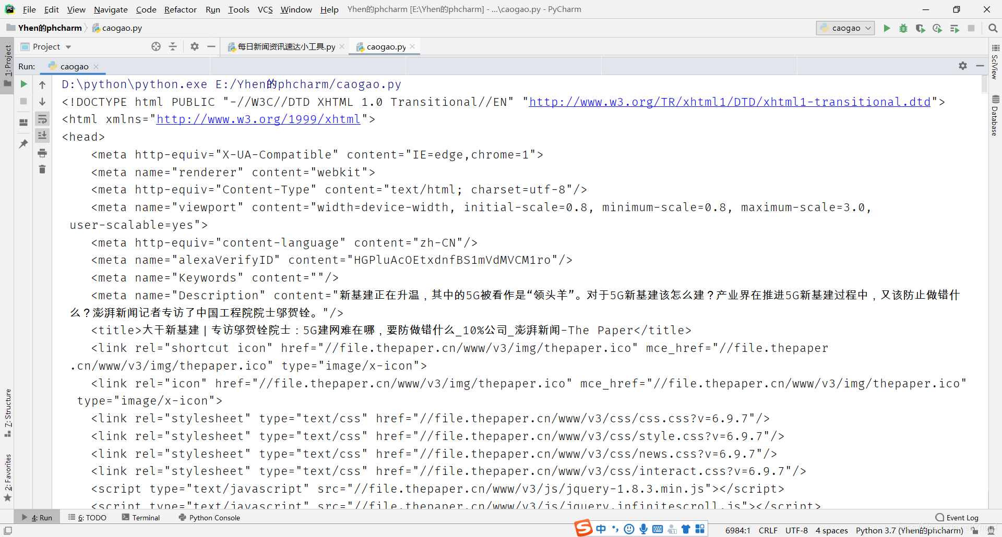Pin the caogao Run tab
1002x537 pixels.
[x=23, y=143]
